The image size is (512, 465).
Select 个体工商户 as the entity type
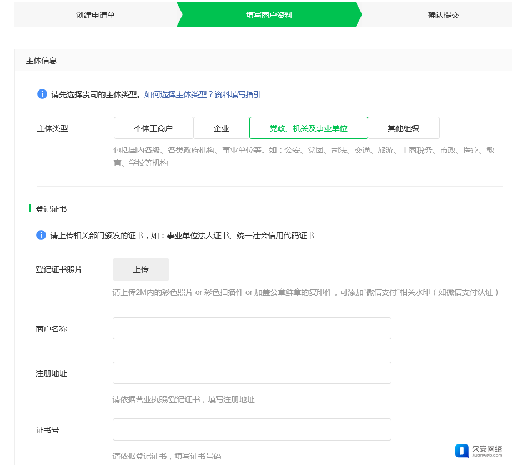click(x=153, y=128)
